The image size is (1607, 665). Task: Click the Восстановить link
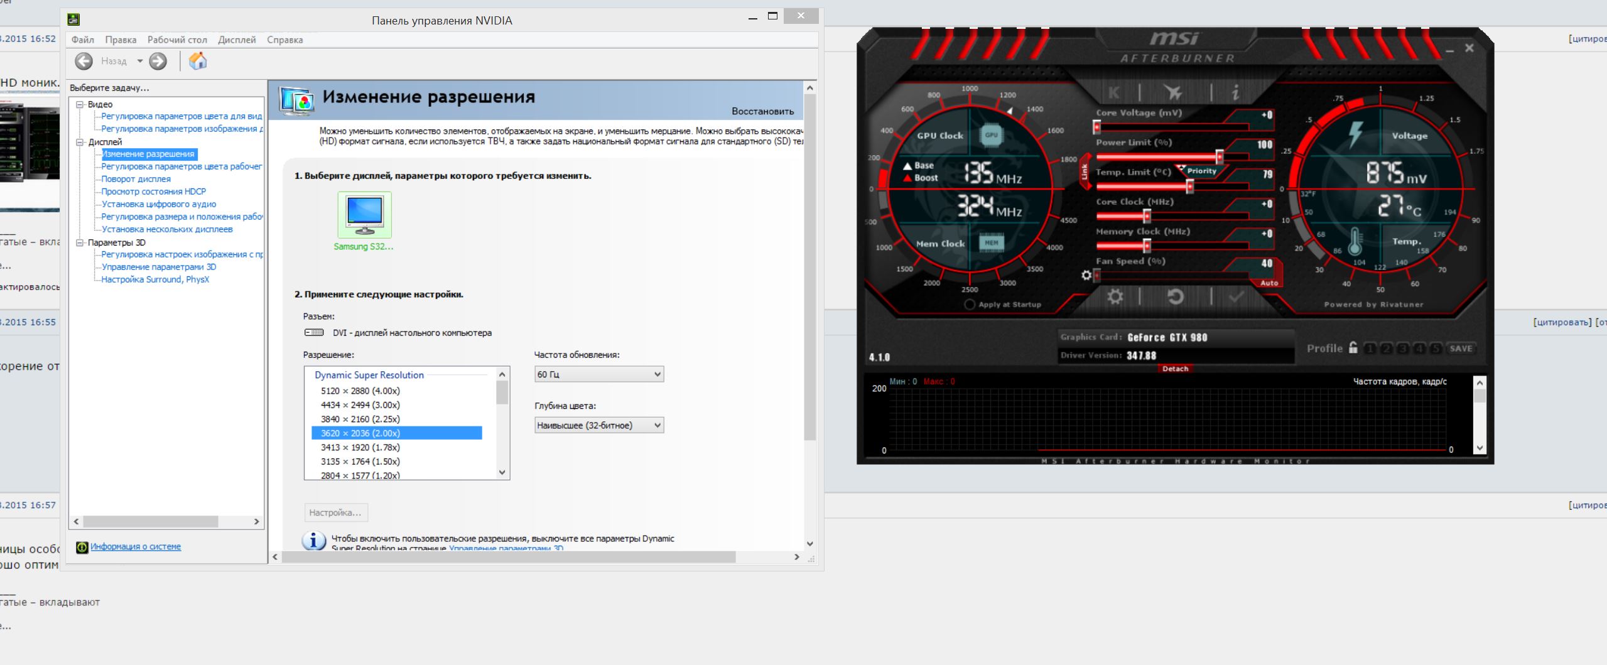762,111
